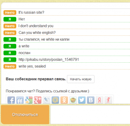Click the green Я badge beside "Нет"

[x=10, y=19]
